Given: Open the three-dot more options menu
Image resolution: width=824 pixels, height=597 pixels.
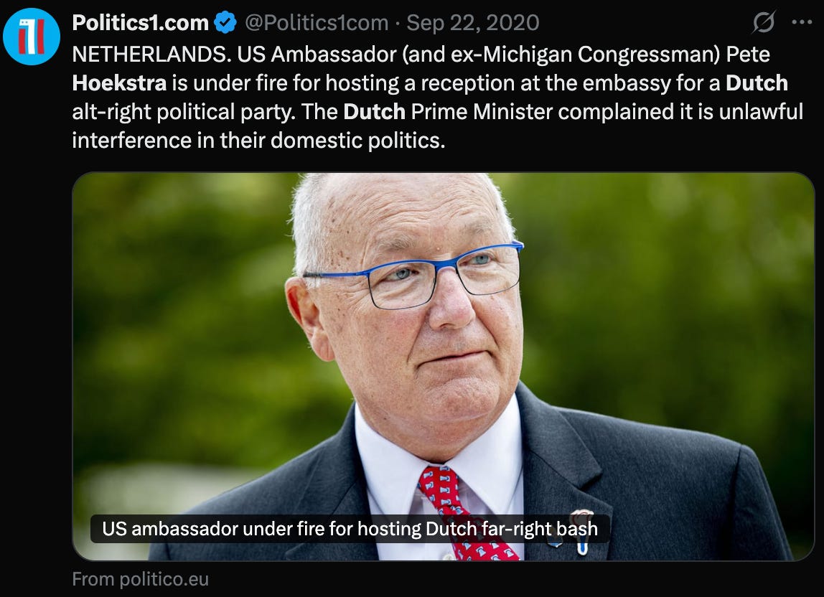Looking at the screenshot, I should pyautogui.click(x=802, y=22).
